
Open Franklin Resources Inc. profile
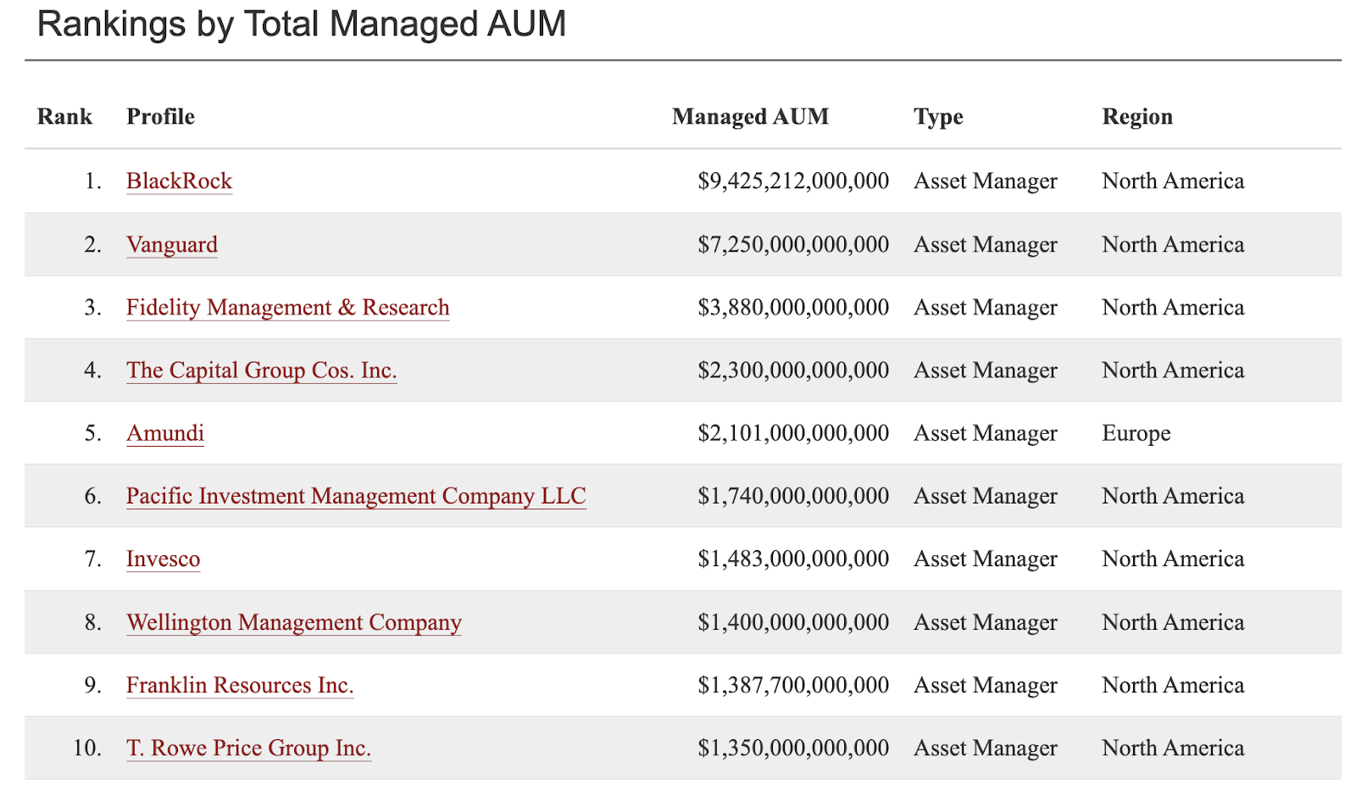pyautogui.click(x=240, y=685)
